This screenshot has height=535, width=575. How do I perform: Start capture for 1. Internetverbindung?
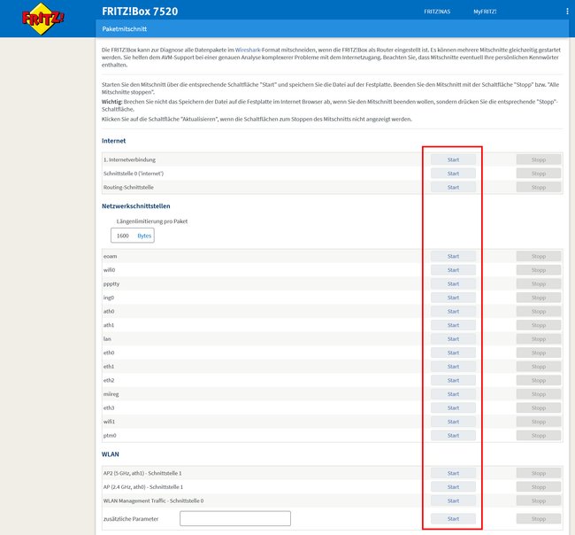click(x=453, y=159)
